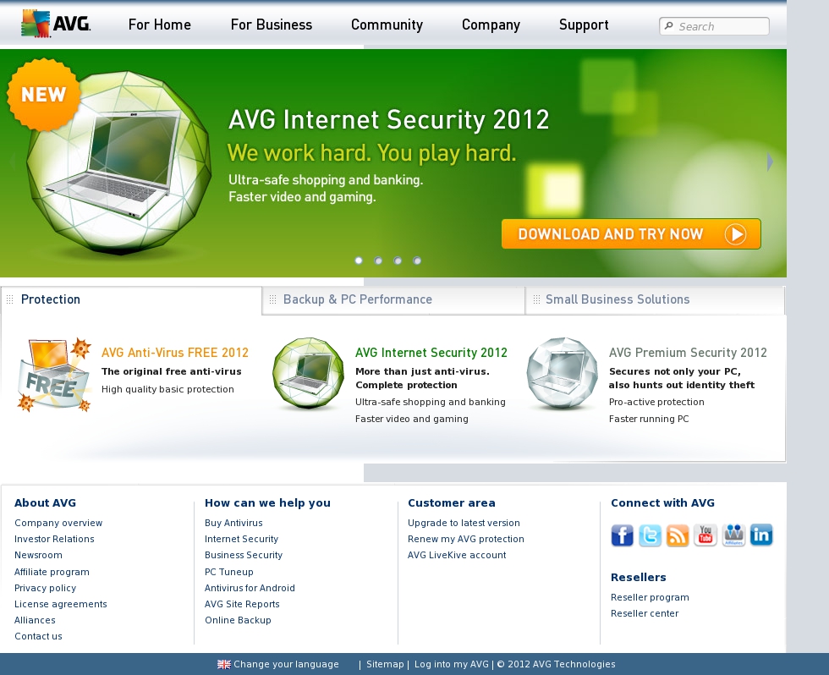Viewport: 829px width, 675px height.
Task: Open the RSS feed icon
Action: click(678, 535)
